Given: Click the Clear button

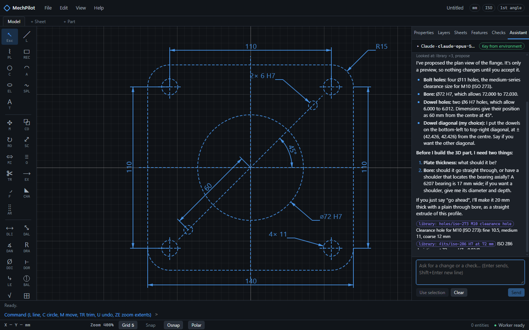Looking at the screenshot, I should [x=459, y=293].
